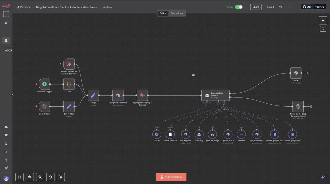Open the KE user avatar menu

6,178
